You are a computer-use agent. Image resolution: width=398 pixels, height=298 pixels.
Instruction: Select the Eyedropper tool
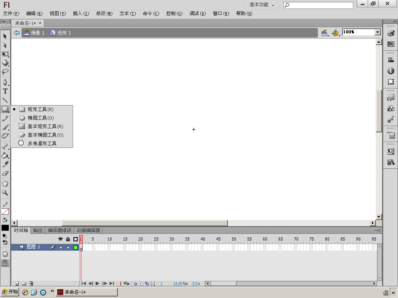point(5,164)
